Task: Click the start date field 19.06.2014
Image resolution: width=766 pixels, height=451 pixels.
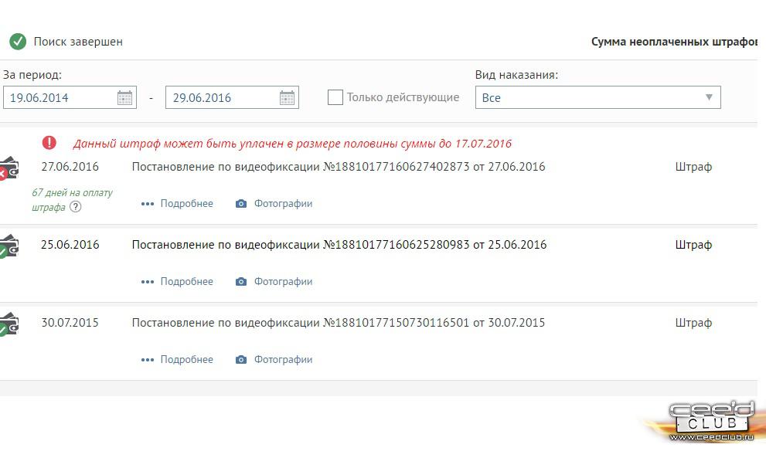Action: point(59,97)
